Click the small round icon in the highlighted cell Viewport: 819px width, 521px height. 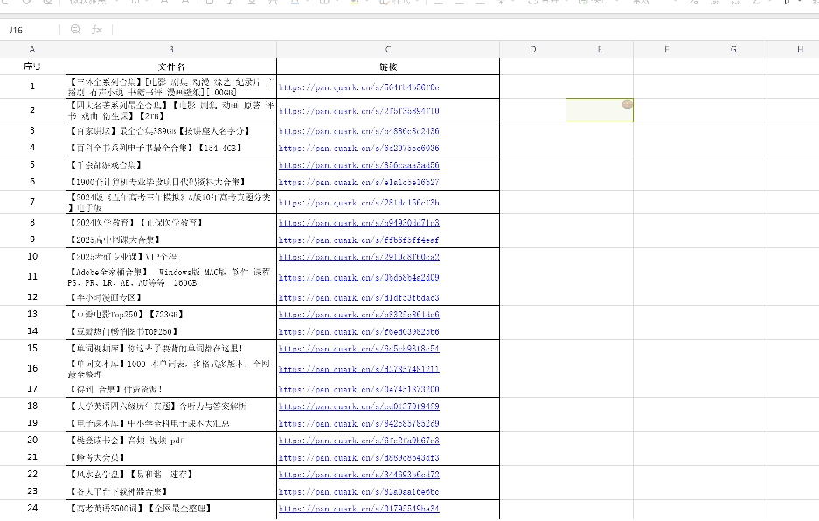(627, 104)
